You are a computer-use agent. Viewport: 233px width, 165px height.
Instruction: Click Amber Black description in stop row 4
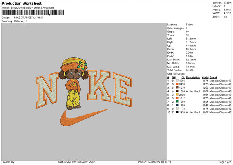[x=193, y=91]
